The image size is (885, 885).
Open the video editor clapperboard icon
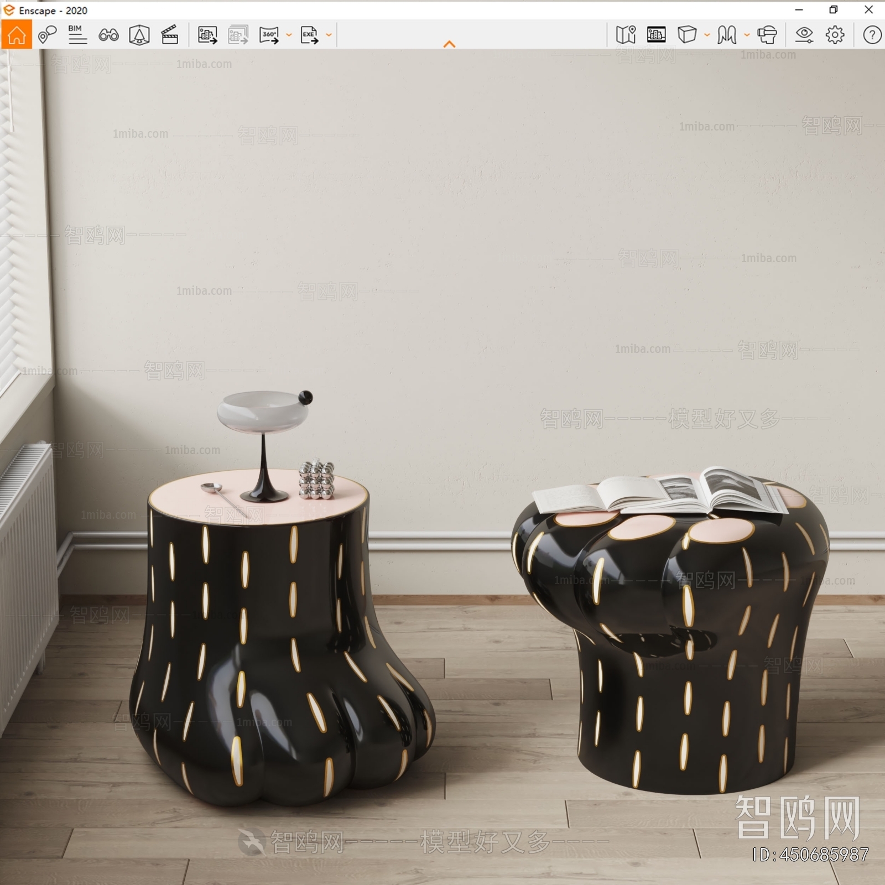coord(170,35)
